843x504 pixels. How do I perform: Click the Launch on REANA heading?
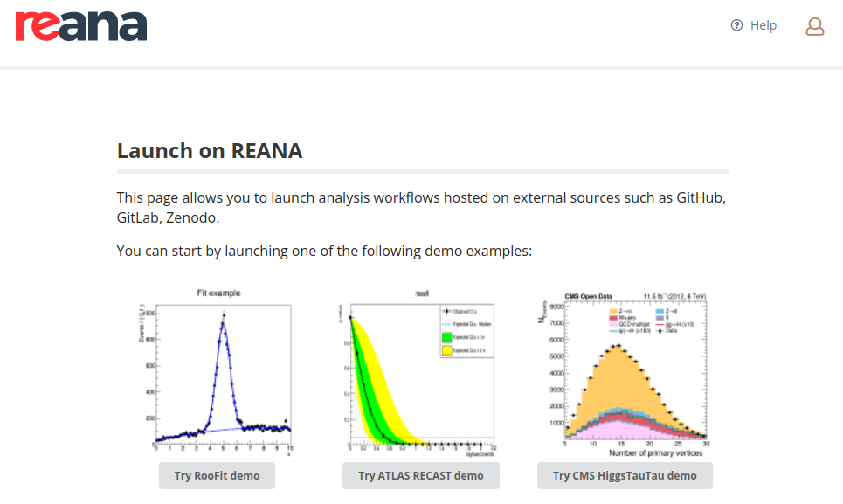210,150
